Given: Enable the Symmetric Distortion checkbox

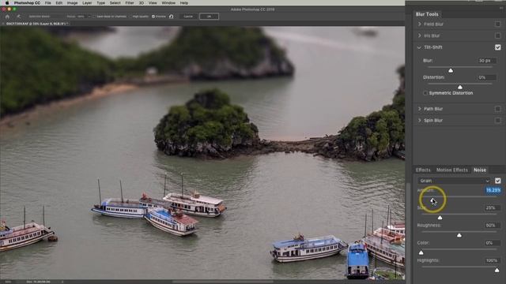Looking at the screenshot, I should 425,93.
